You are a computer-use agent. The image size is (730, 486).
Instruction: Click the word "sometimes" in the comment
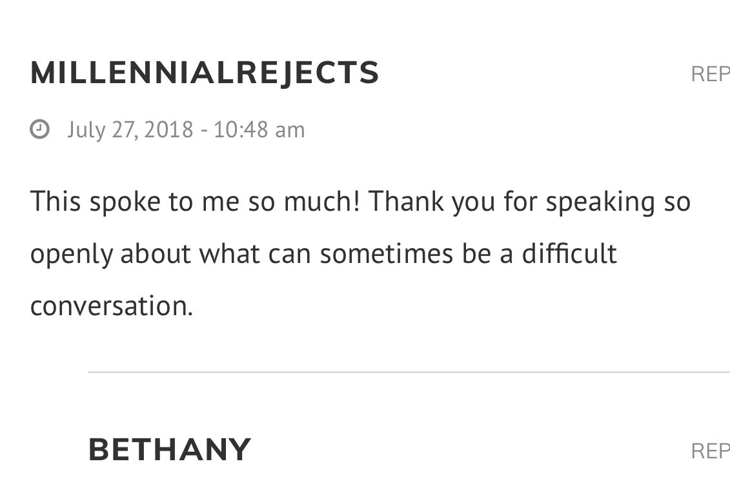387,253
